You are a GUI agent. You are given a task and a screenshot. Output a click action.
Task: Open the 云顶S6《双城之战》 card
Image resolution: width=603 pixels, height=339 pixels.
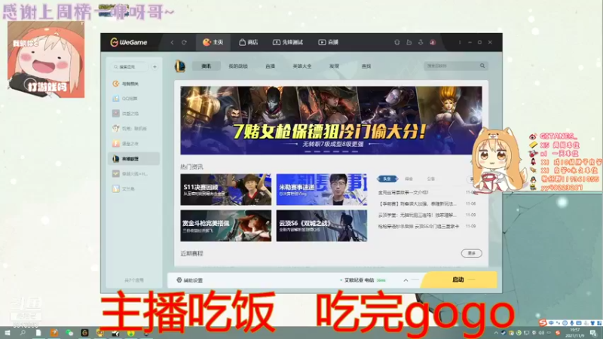click(x=322, y=225)
